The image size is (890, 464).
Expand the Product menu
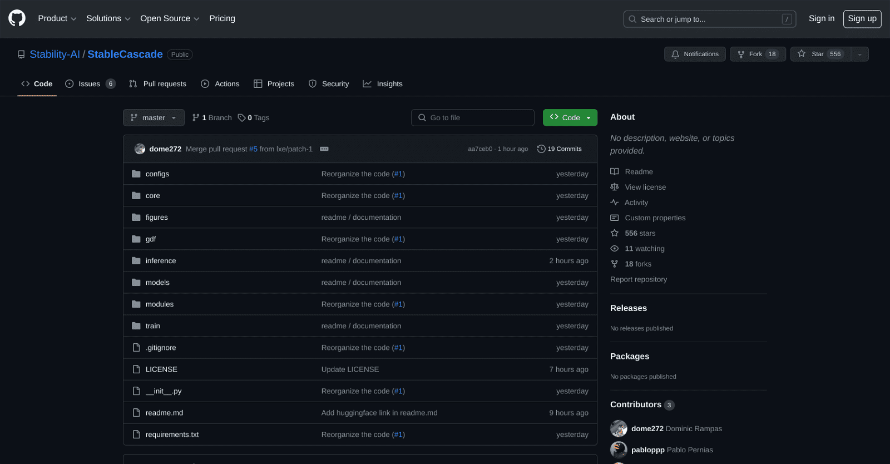(57, 18)
